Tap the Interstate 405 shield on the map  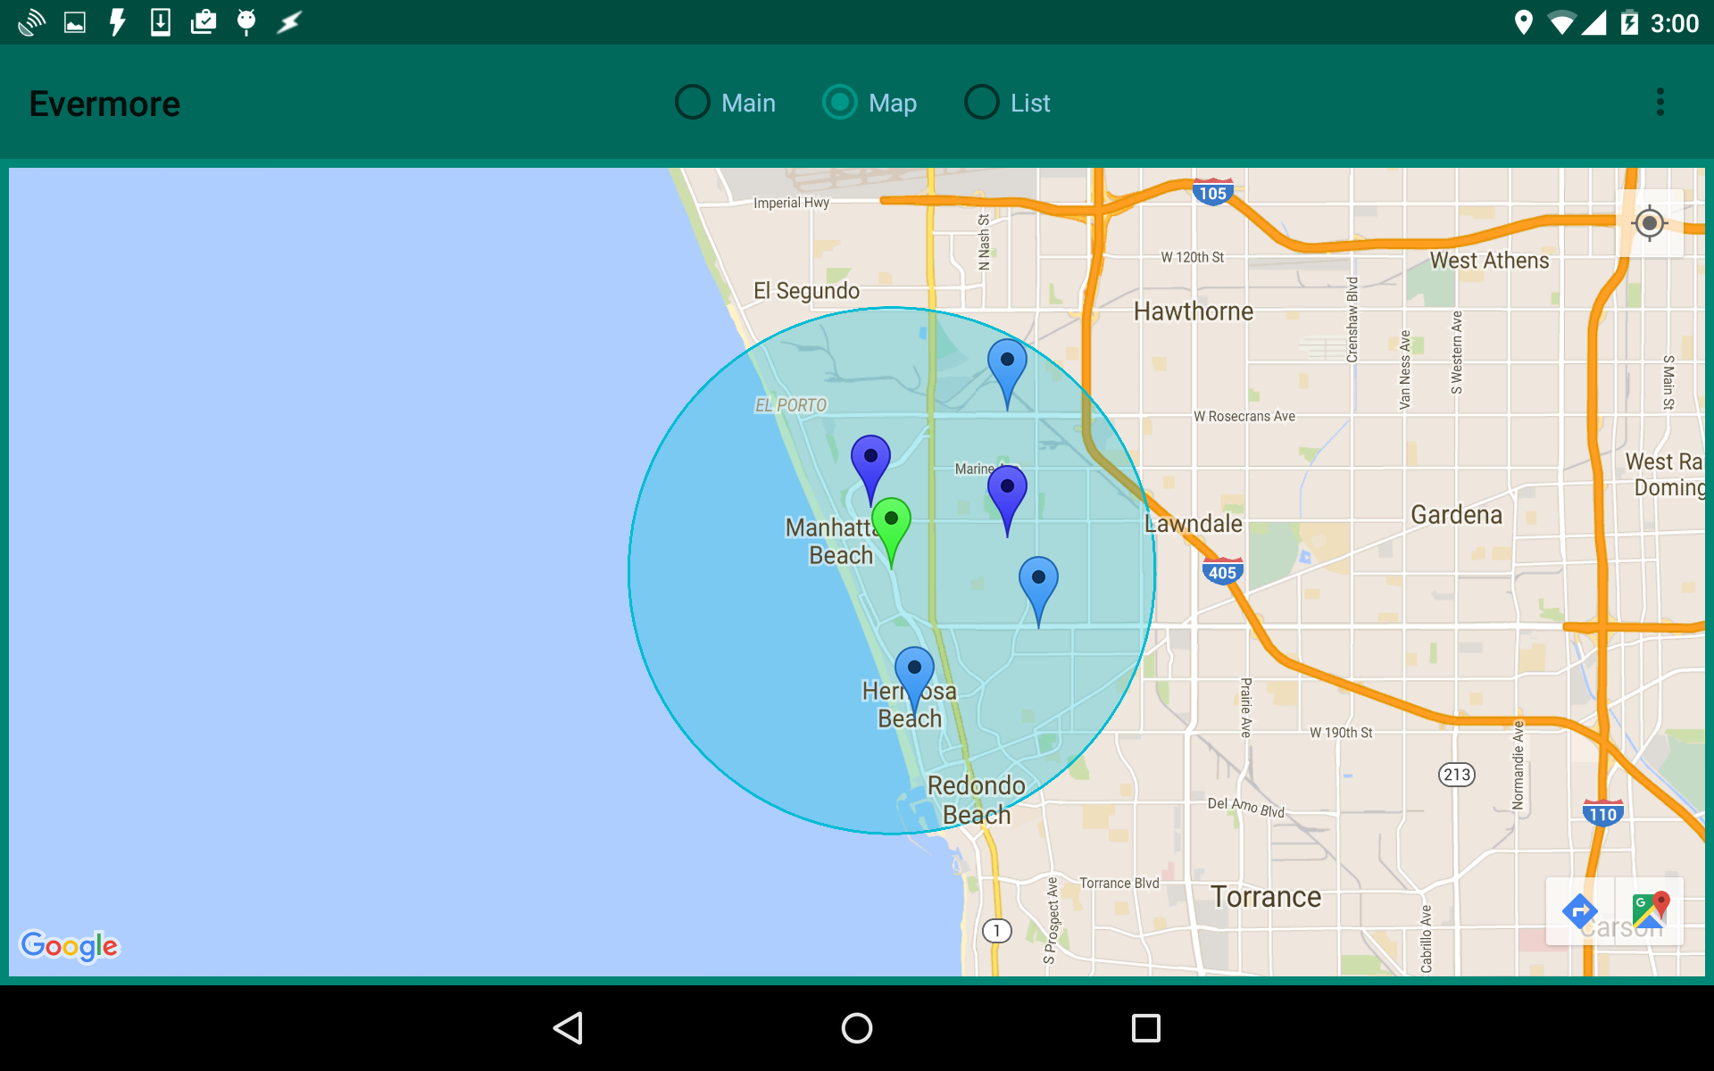(x=1222, y=572)
